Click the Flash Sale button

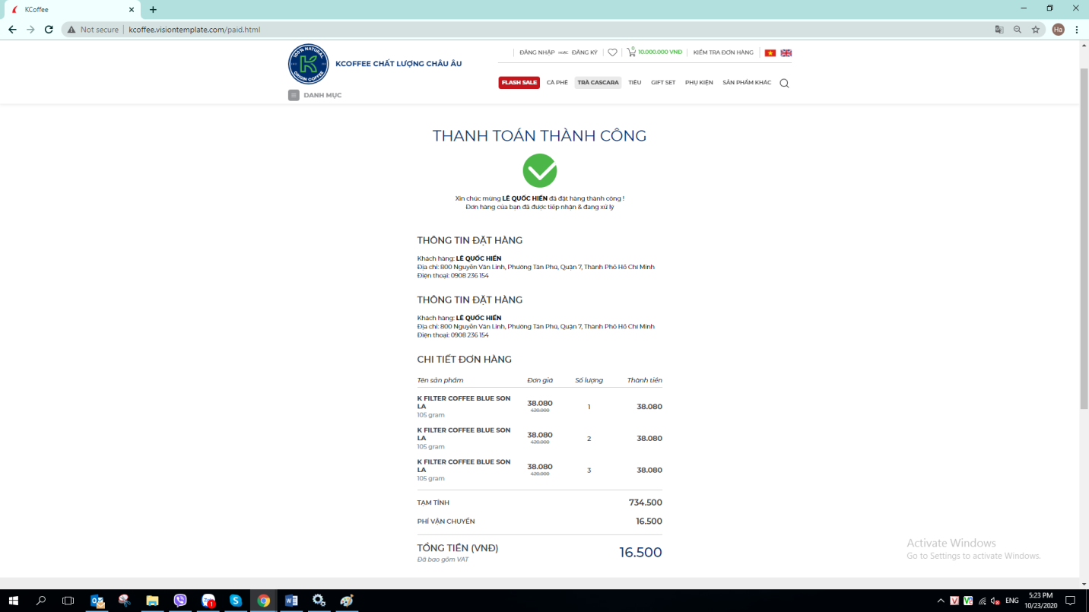519,83
